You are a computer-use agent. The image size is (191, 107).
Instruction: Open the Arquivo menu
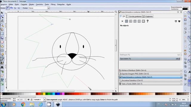pyautogui.click(x=4, y=4)
